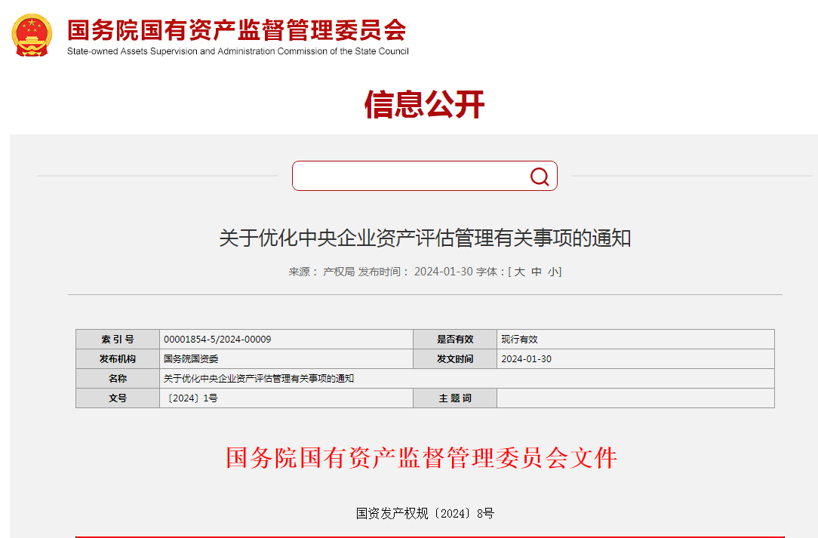Set font size to 中
This screenshot has height=538, width=818.
(537, 272)
